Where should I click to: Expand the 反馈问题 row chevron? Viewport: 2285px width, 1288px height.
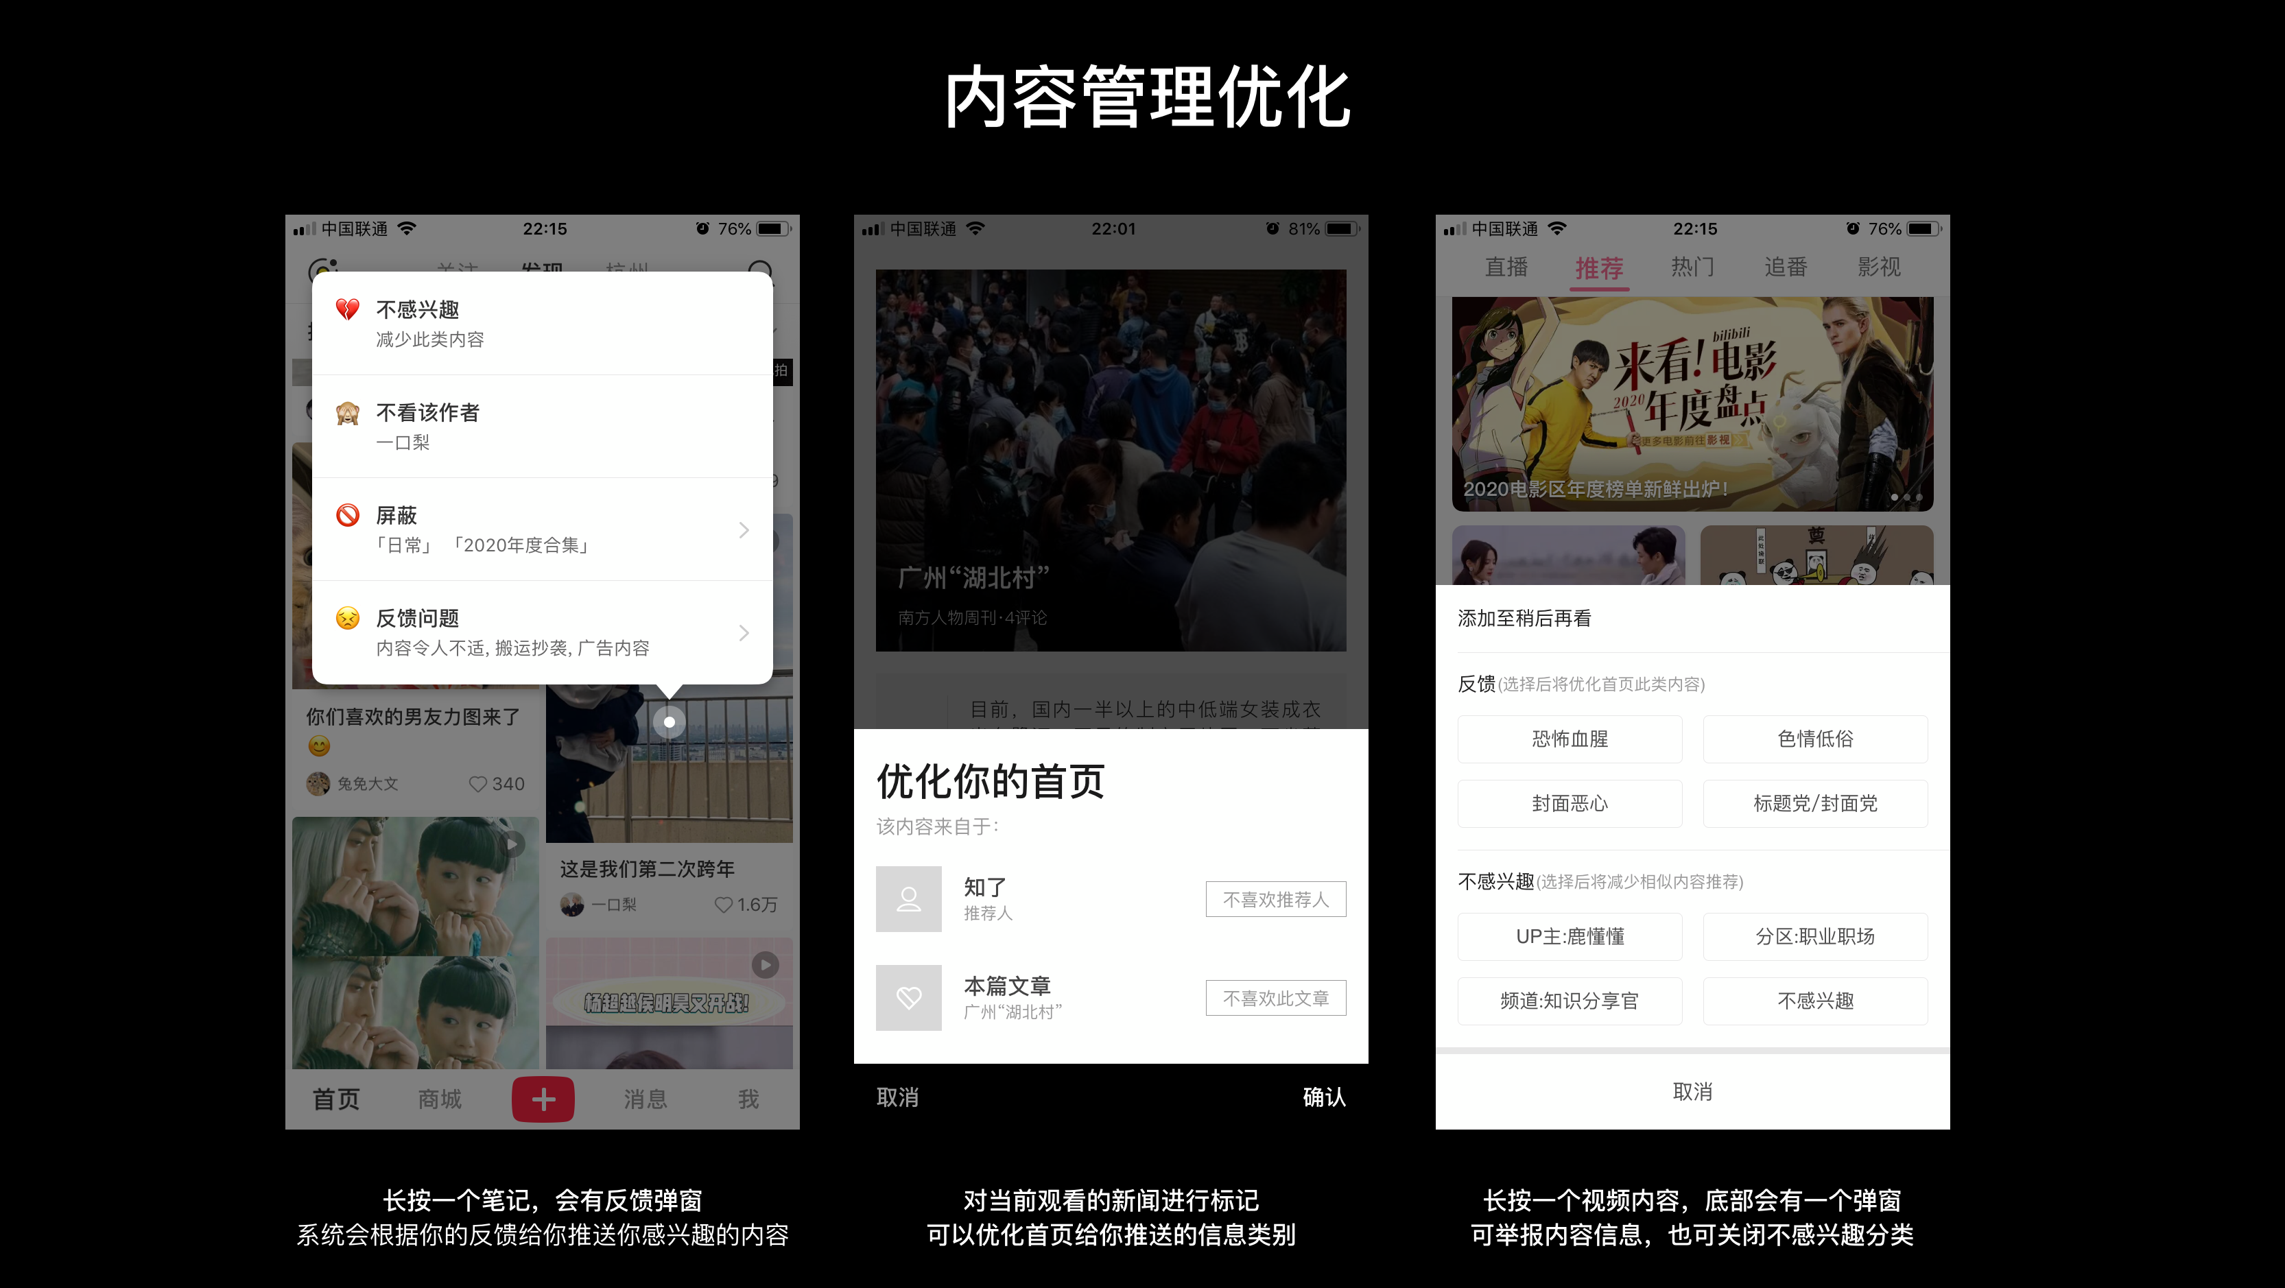[x=744, y=633]
